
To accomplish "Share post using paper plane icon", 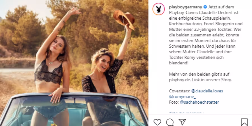I will tap(182, 122).
